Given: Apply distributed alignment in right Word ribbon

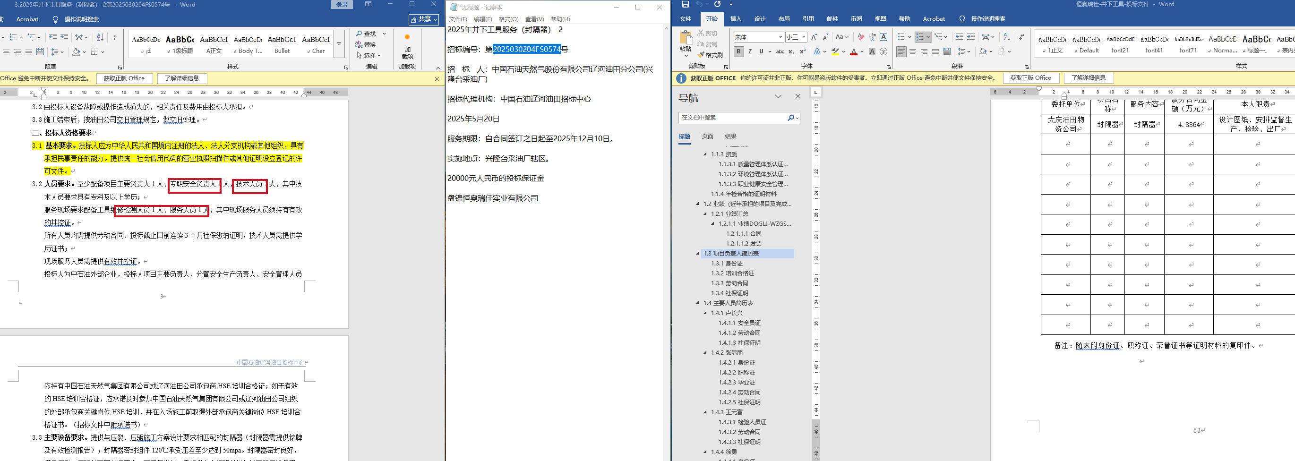Looking at the screenshot, I should (947, 52).
